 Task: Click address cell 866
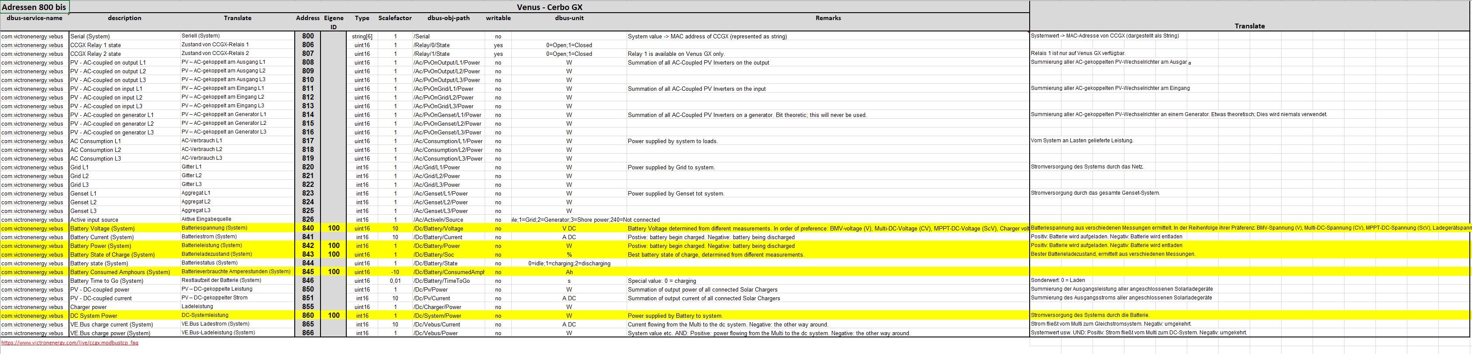pos(307,333)
